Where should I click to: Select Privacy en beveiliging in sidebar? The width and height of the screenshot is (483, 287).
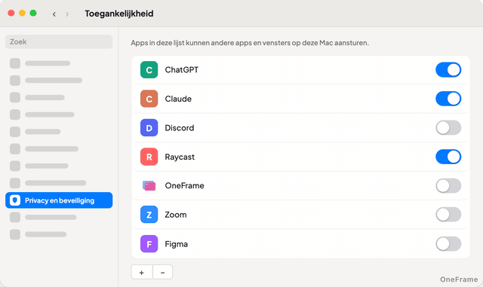pyautogui.click(x=59, y=200)
